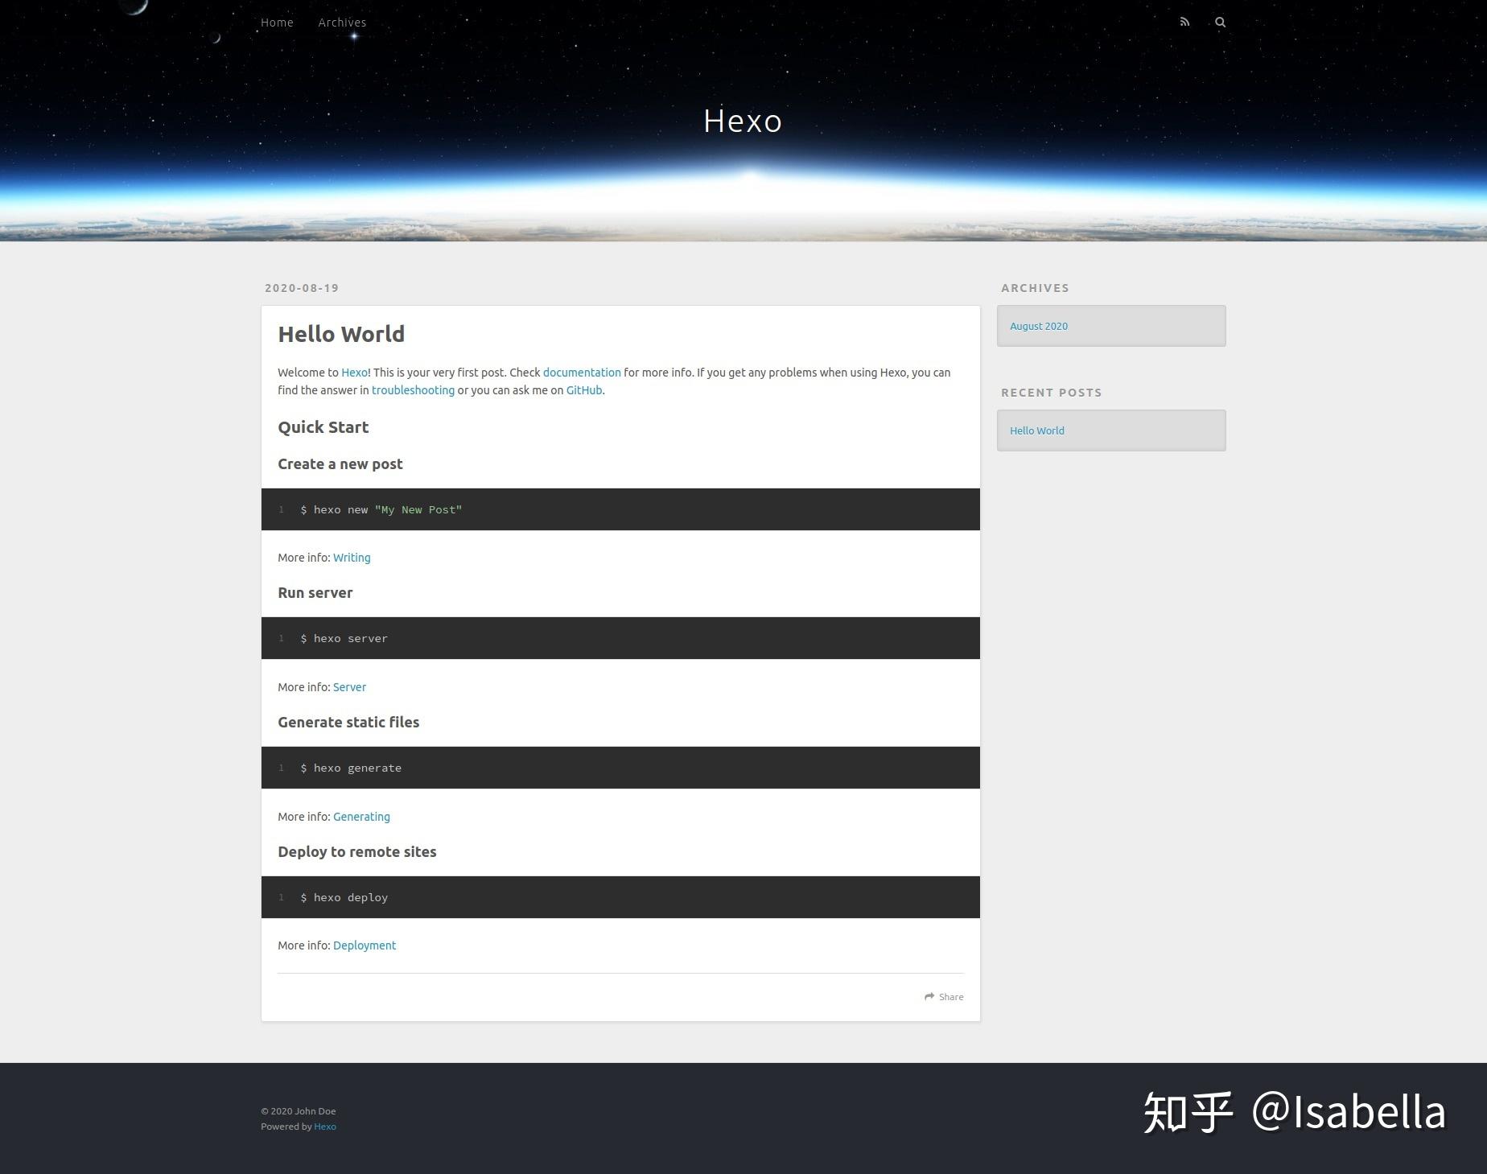Open the Hello World post title
Screen dimensions: 1487x1174
341,334
